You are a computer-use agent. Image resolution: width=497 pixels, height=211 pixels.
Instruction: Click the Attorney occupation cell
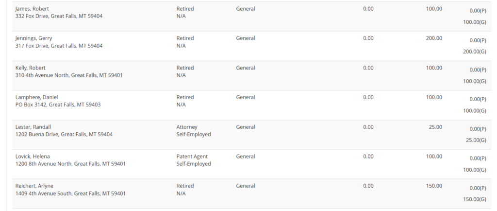(x=187, y=127)
